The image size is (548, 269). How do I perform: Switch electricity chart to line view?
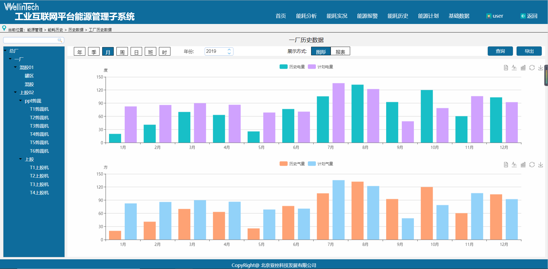pyautogui.click(x=514, y=68)
